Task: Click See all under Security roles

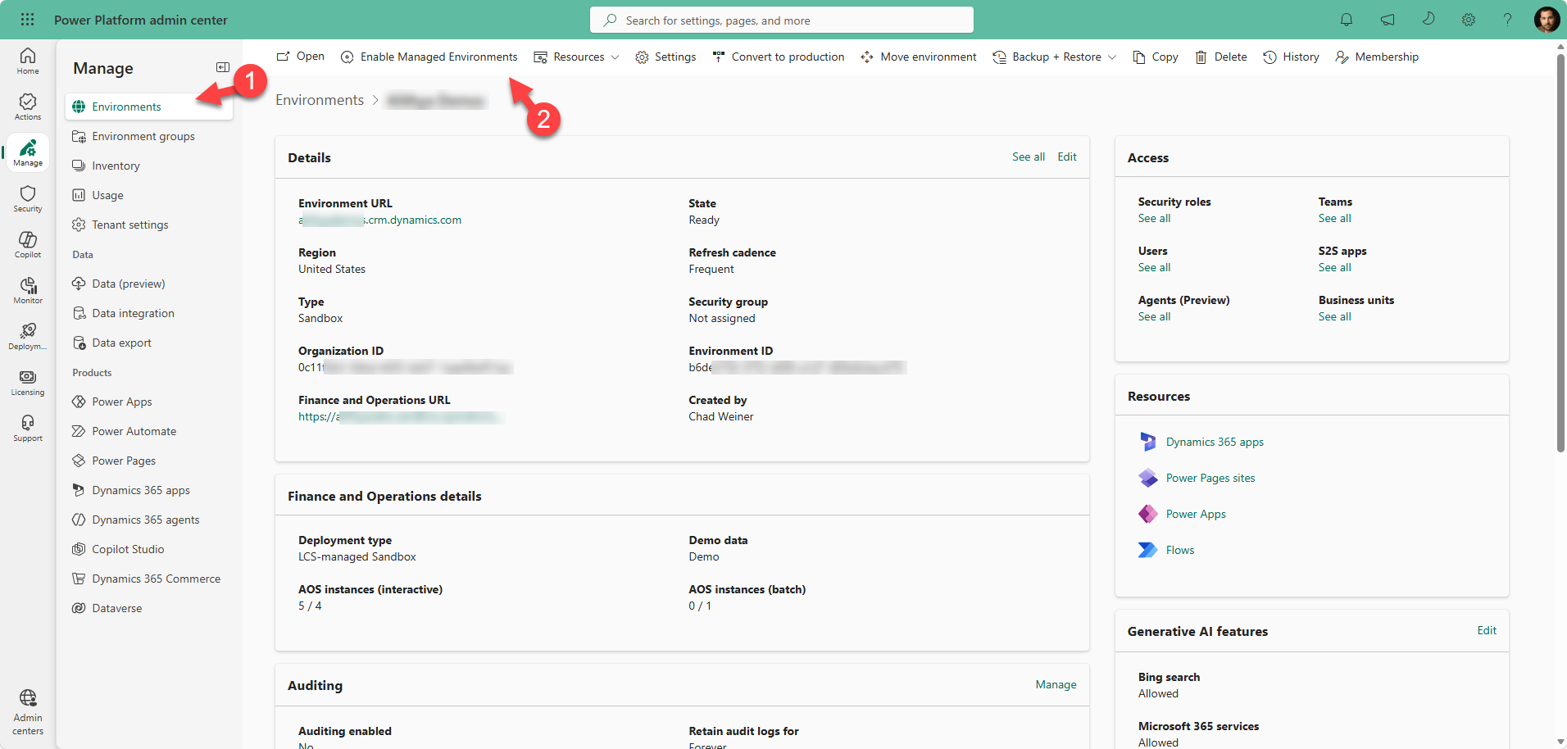Action: click(x=1154, y=218)
